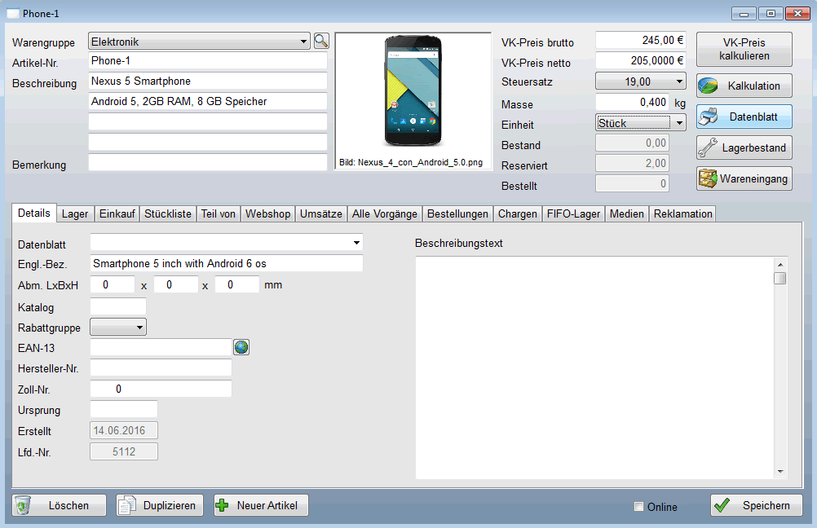817x528 pixels.
Task: Close the Phone-1 window
Action: pyautogui.click(x=797, y=14)
